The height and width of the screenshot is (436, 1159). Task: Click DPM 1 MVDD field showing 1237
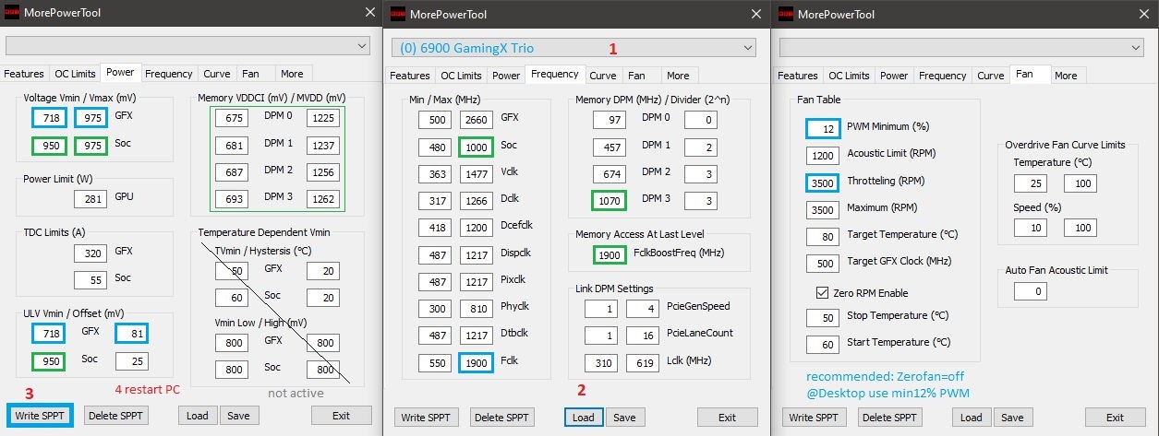[323, 145]
